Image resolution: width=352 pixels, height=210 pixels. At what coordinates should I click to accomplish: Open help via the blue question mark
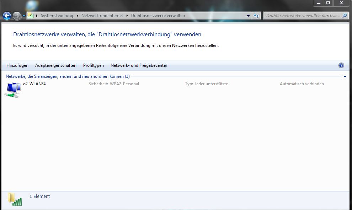341,65
